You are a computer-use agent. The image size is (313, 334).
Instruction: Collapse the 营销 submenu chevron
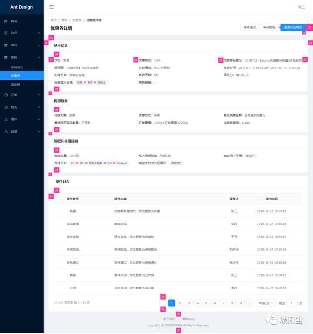[39, 58]
